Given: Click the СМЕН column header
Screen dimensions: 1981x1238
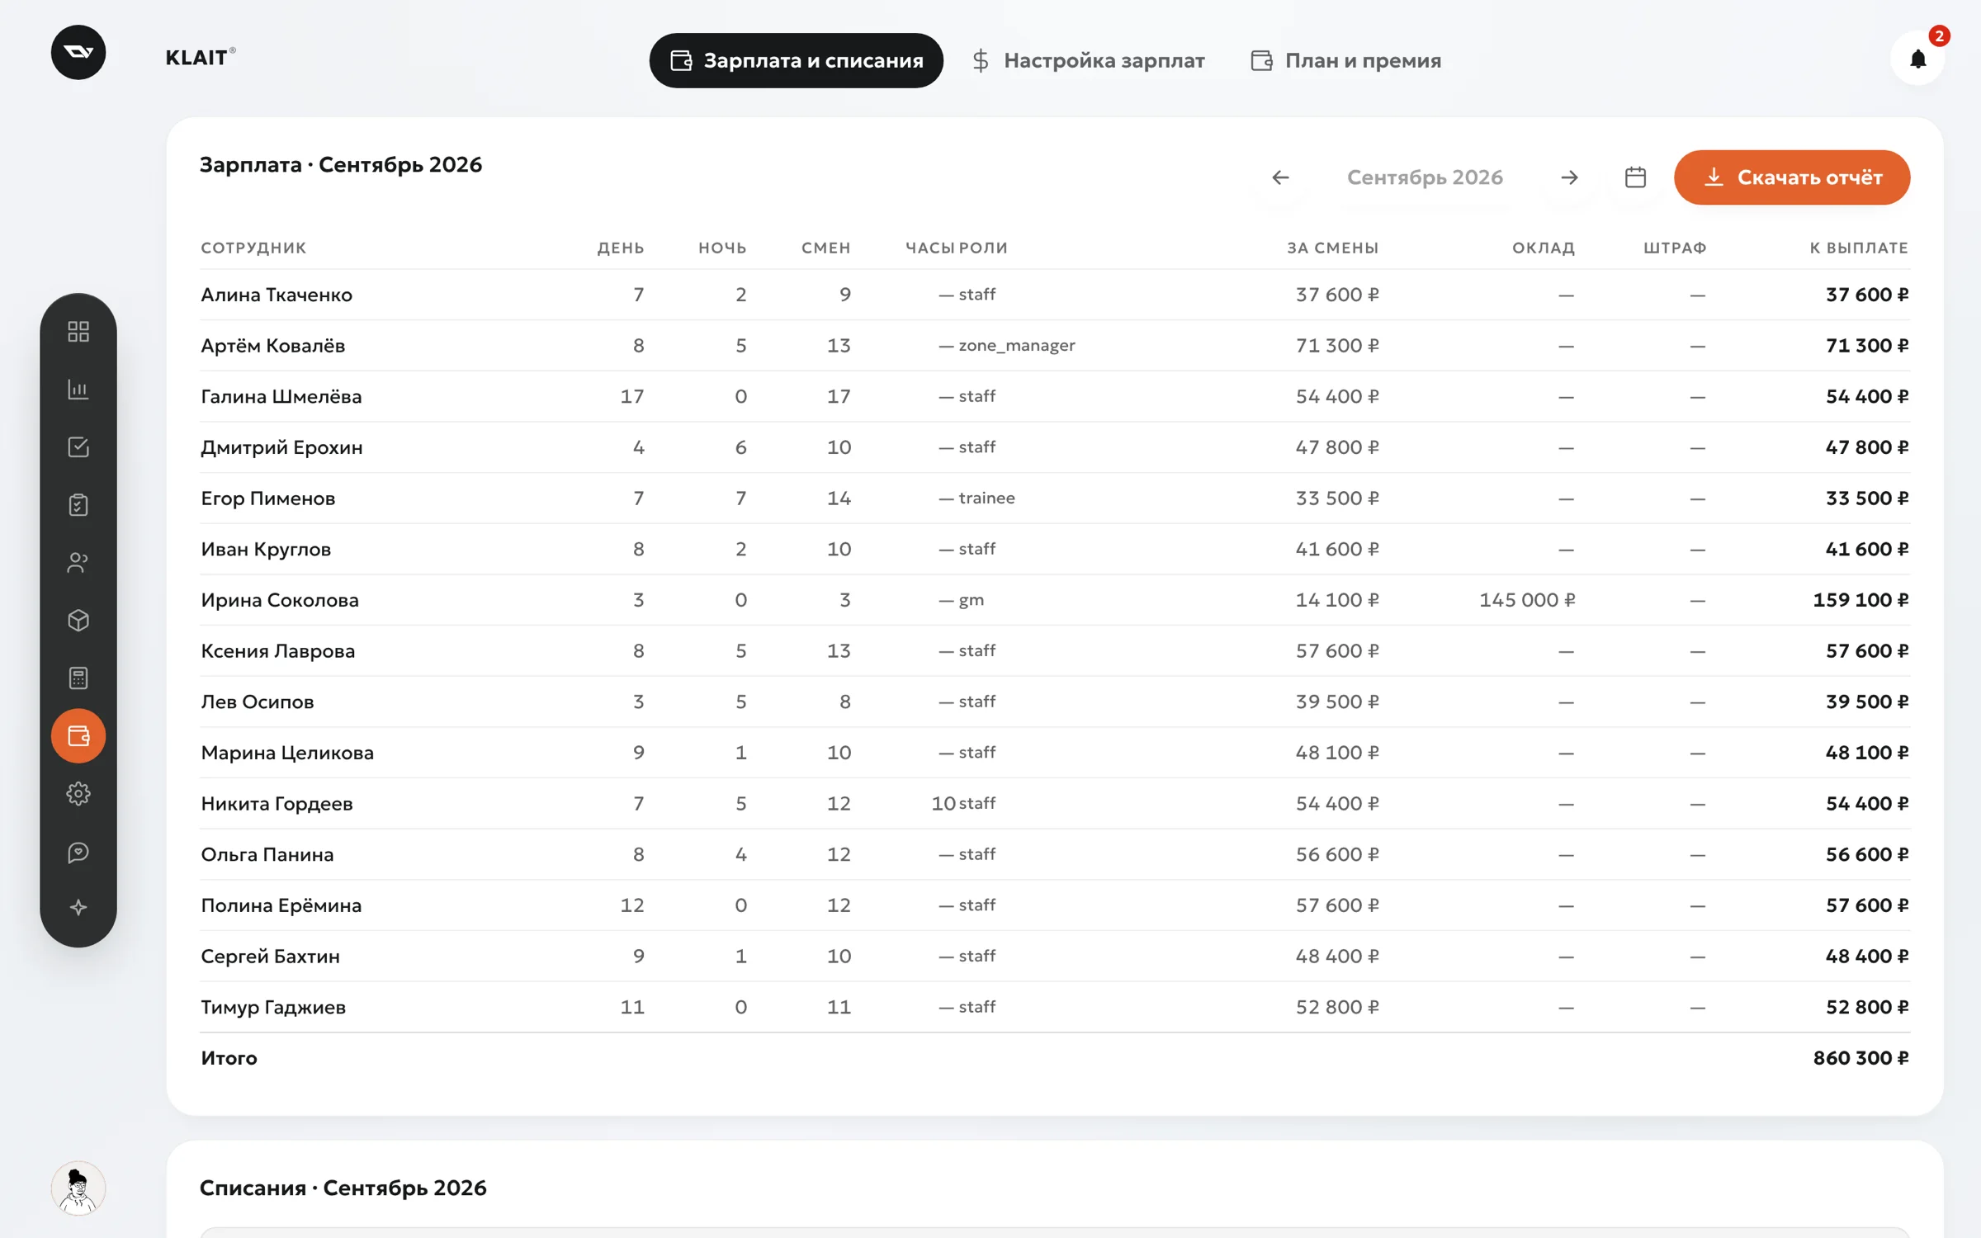Looking at the screenshot, I should click(x=826, y=248).
